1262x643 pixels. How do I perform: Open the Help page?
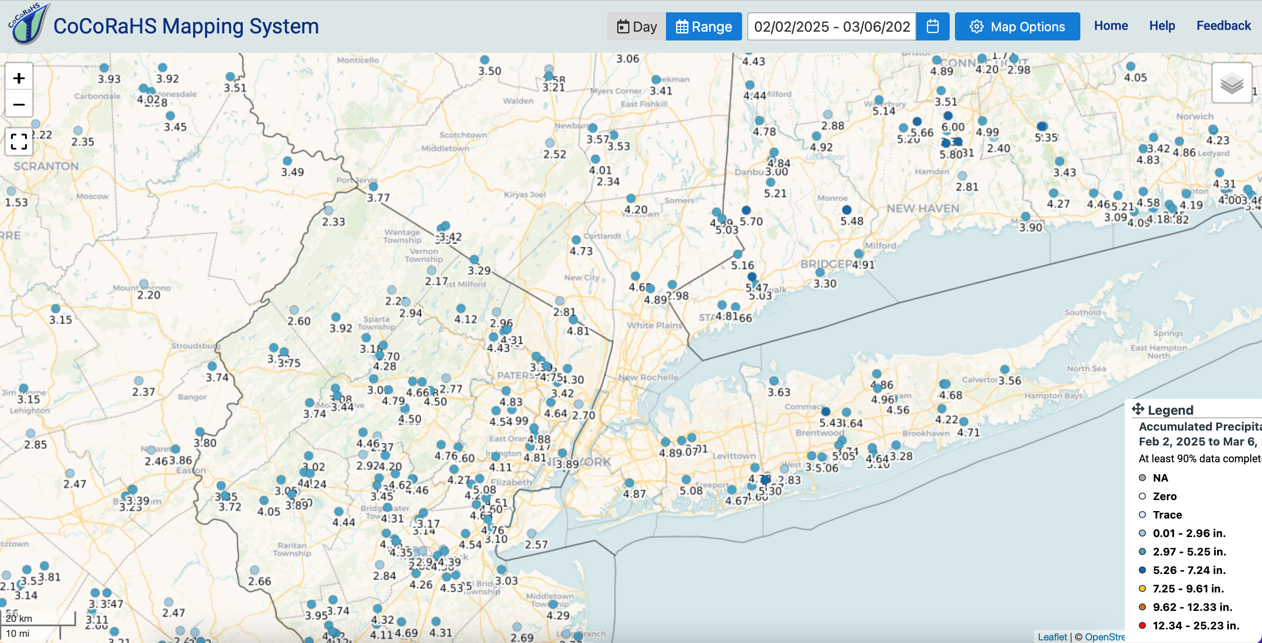pyautogui.click(x=1162, y=26)
